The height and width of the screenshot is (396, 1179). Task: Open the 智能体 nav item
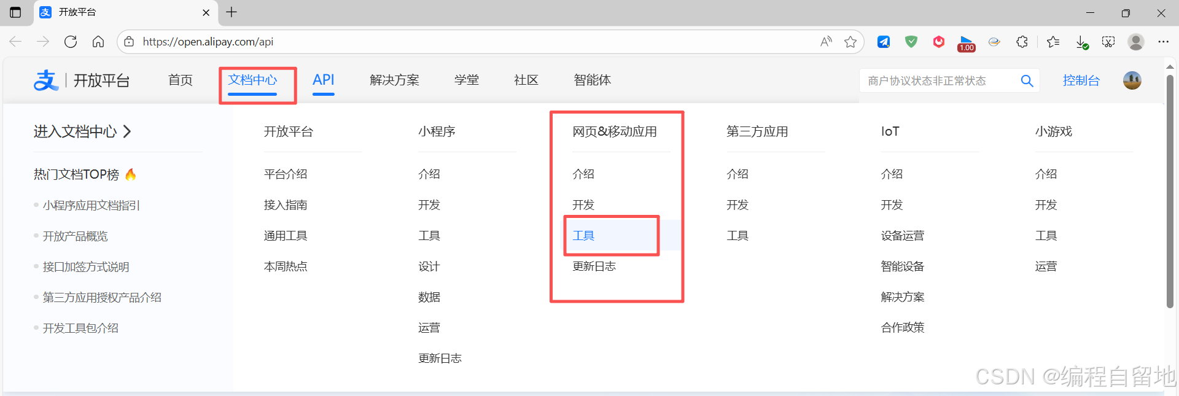pyautogui.click(x=593, y=80)
